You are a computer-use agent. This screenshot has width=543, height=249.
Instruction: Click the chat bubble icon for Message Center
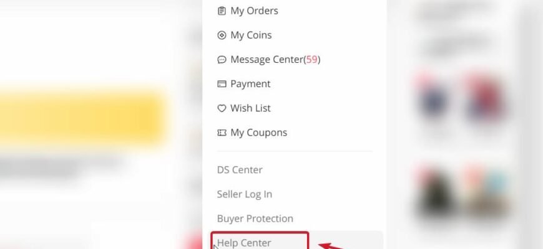222,60
